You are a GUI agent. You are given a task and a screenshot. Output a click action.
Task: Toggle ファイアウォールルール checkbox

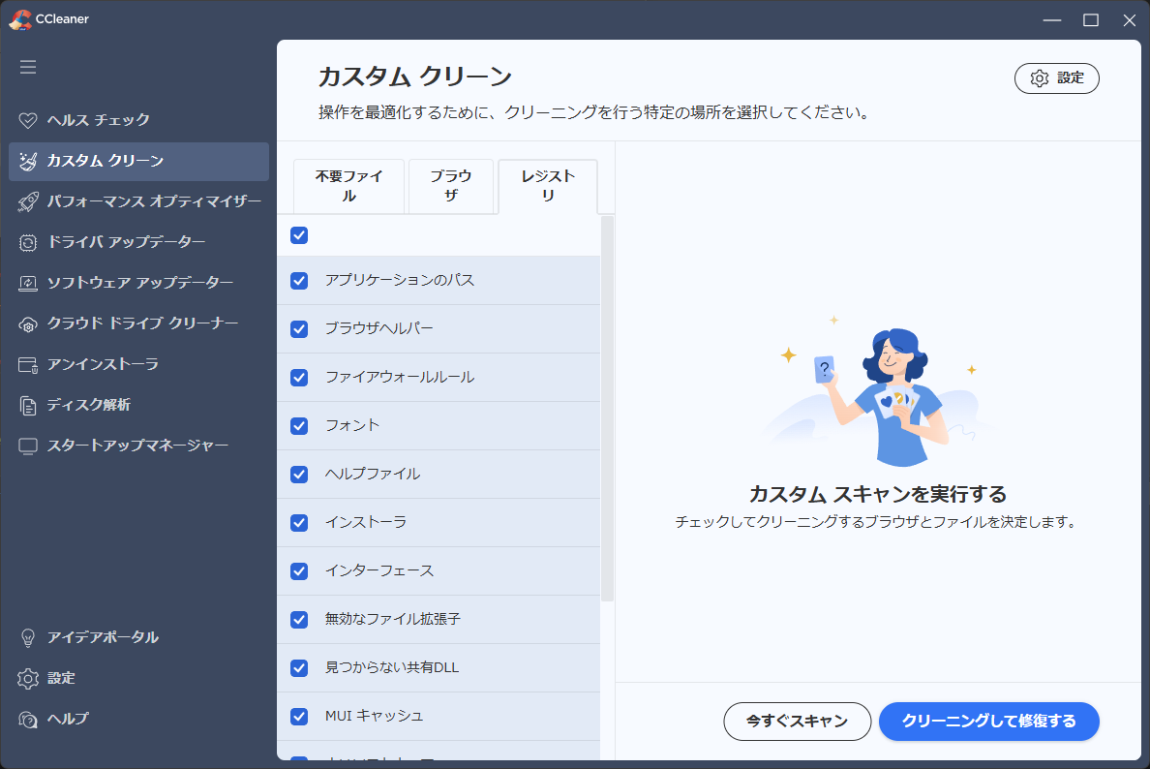(x=299, y=378)
